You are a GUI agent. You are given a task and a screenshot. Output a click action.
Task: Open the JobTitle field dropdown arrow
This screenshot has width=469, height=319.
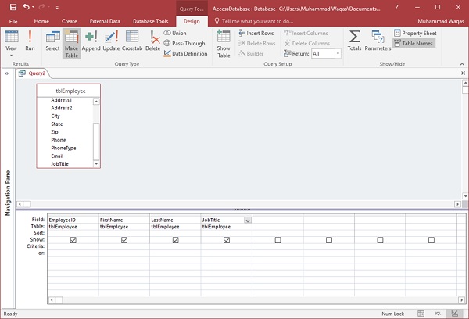[x=248, y=220]
